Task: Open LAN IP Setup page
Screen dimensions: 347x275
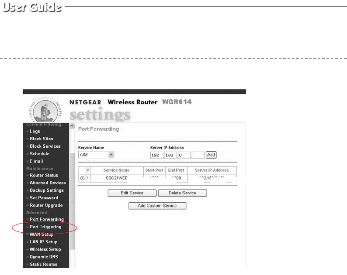Action: (44, 242)
